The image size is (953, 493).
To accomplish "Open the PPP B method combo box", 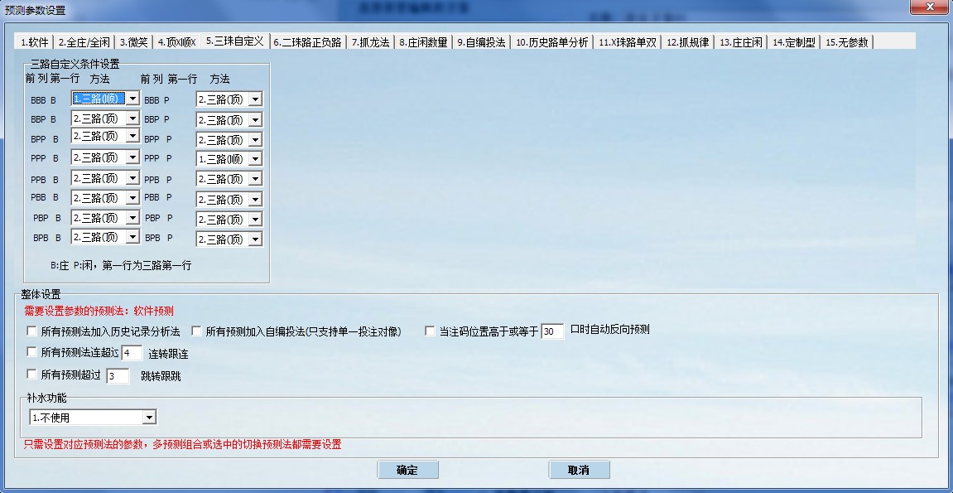I will coord(132,157).
